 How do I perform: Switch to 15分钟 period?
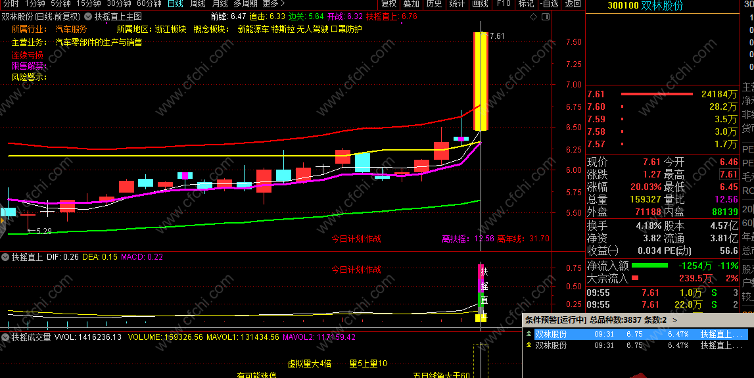pos(89,4)
